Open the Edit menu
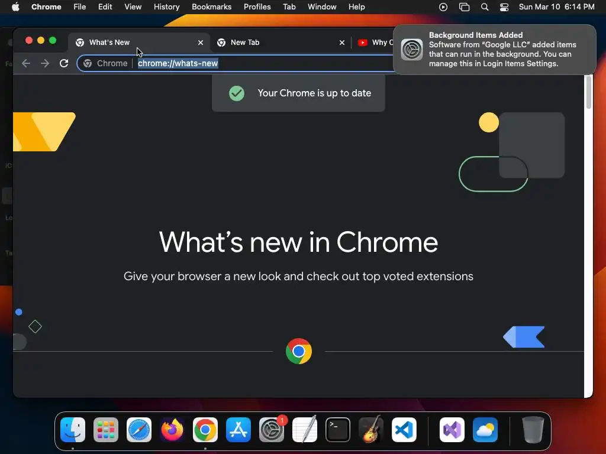The width and height of the screenshot is (606, 454). 105,7
